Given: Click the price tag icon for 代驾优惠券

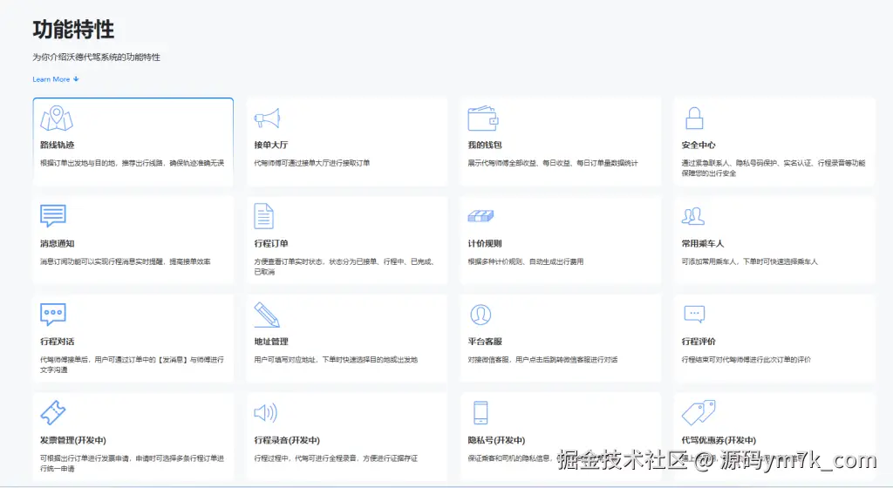Looking at the screenshot, I should [x=699, y=412].
